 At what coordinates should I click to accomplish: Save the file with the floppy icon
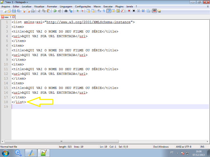pos(14,11)
